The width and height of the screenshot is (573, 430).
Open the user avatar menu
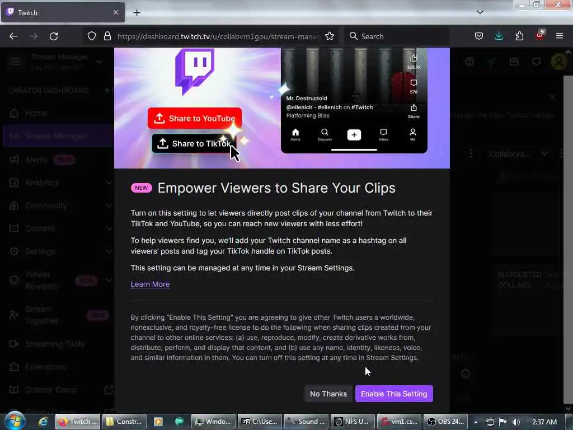[x=559, y=62]
